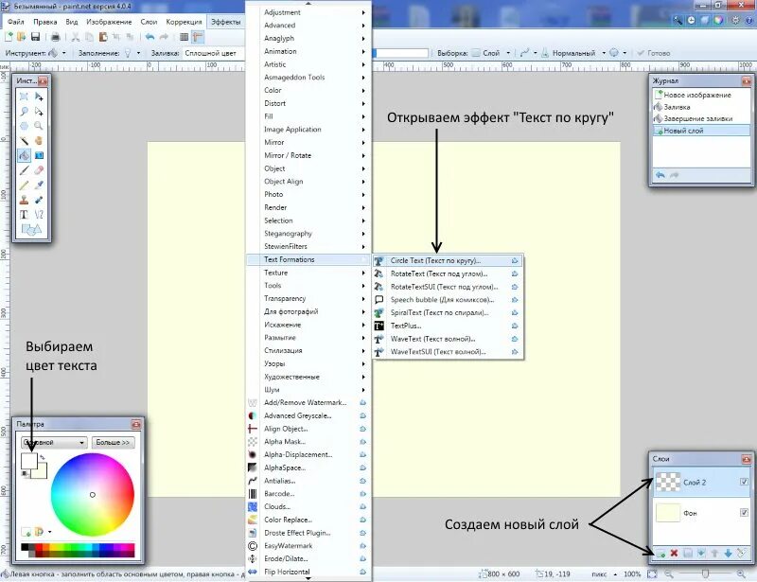Open Speech bubble (Для комиксов) effect
This screenshot has width=757, height=582.
448,299
